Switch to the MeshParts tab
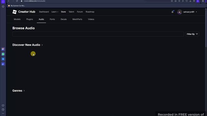The height and width of the screenshot is (116, 207). point(77,19)
